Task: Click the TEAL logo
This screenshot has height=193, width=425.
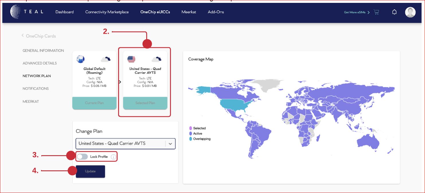Action: pos(27,12)
